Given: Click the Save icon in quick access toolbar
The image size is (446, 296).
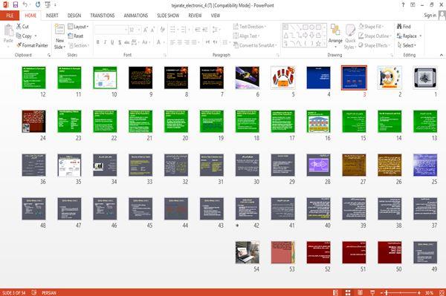Looking at the screenshot, I should (16, 5).
